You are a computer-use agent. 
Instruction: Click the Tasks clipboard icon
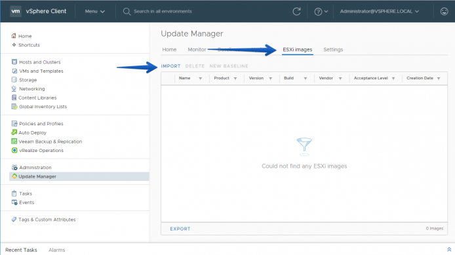(14, 193)
